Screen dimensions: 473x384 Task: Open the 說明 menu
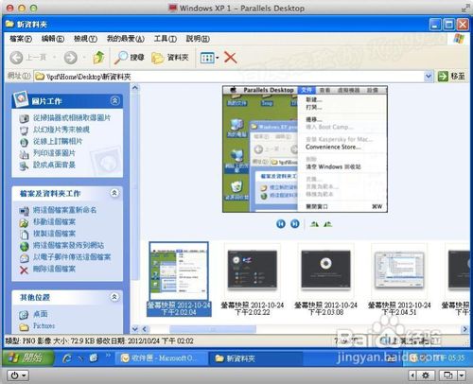point(198,39)
